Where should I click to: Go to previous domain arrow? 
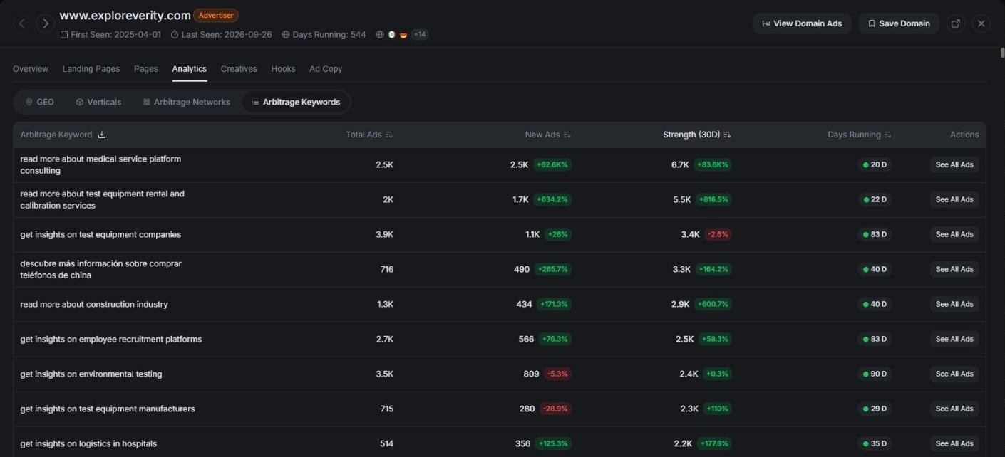[22, 23]
